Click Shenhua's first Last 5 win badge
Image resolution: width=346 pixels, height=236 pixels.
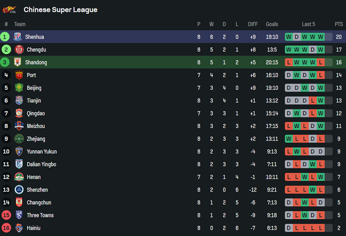click(x=289, y=37)
